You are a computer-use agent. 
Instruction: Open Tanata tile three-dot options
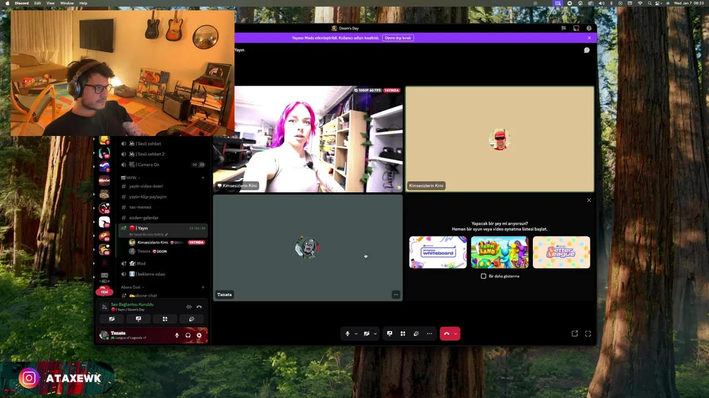395,295
